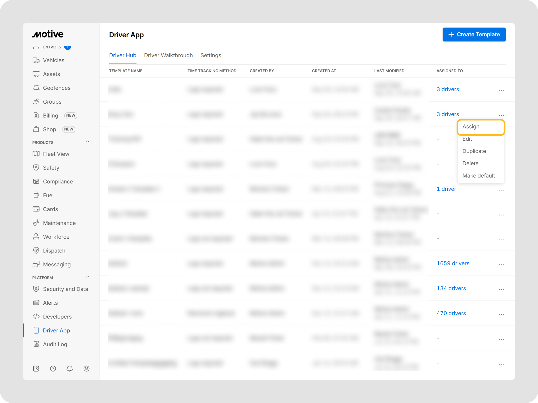Collapse the Products section chevron

click(x=88, y=142)
